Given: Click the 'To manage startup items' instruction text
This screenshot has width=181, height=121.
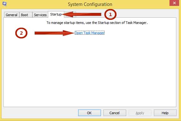Looking at the screenshot, I should [x=97, y=23].
